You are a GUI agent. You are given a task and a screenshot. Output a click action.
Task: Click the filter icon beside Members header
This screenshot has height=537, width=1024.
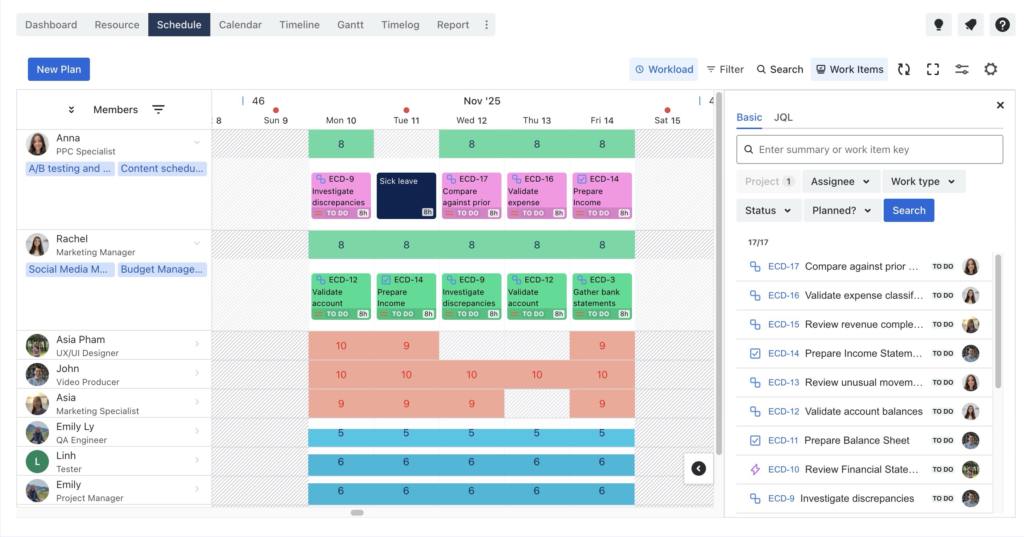pyautogui.click(x=158, y=109)
